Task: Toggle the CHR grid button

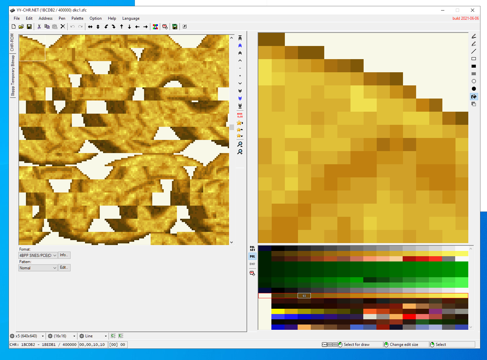Action: click(x=113, y=336)
